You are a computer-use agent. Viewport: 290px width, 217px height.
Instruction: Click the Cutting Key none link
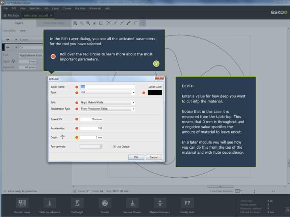pyautogui.click(x=23, y=31)
